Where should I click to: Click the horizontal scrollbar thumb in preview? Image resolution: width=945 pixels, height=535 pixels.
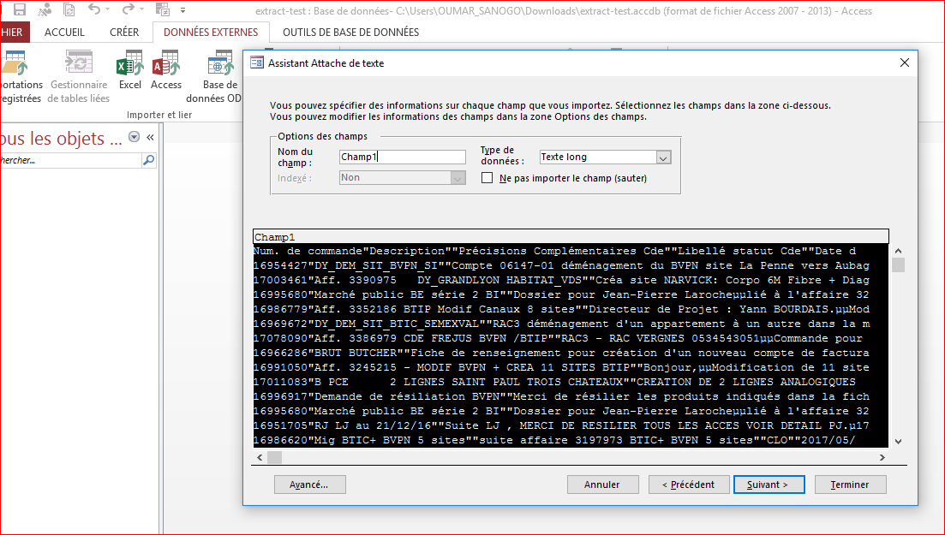tap(274, 457)
